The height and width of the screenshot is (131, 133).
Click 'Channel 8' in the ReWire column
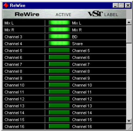(x=13, y=71)
